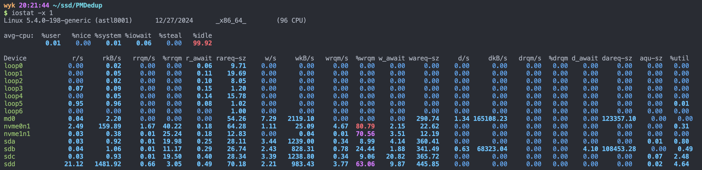Click the date 12/27/2024
This screenshot has height=170, width=702.
[x=174, y=21]
